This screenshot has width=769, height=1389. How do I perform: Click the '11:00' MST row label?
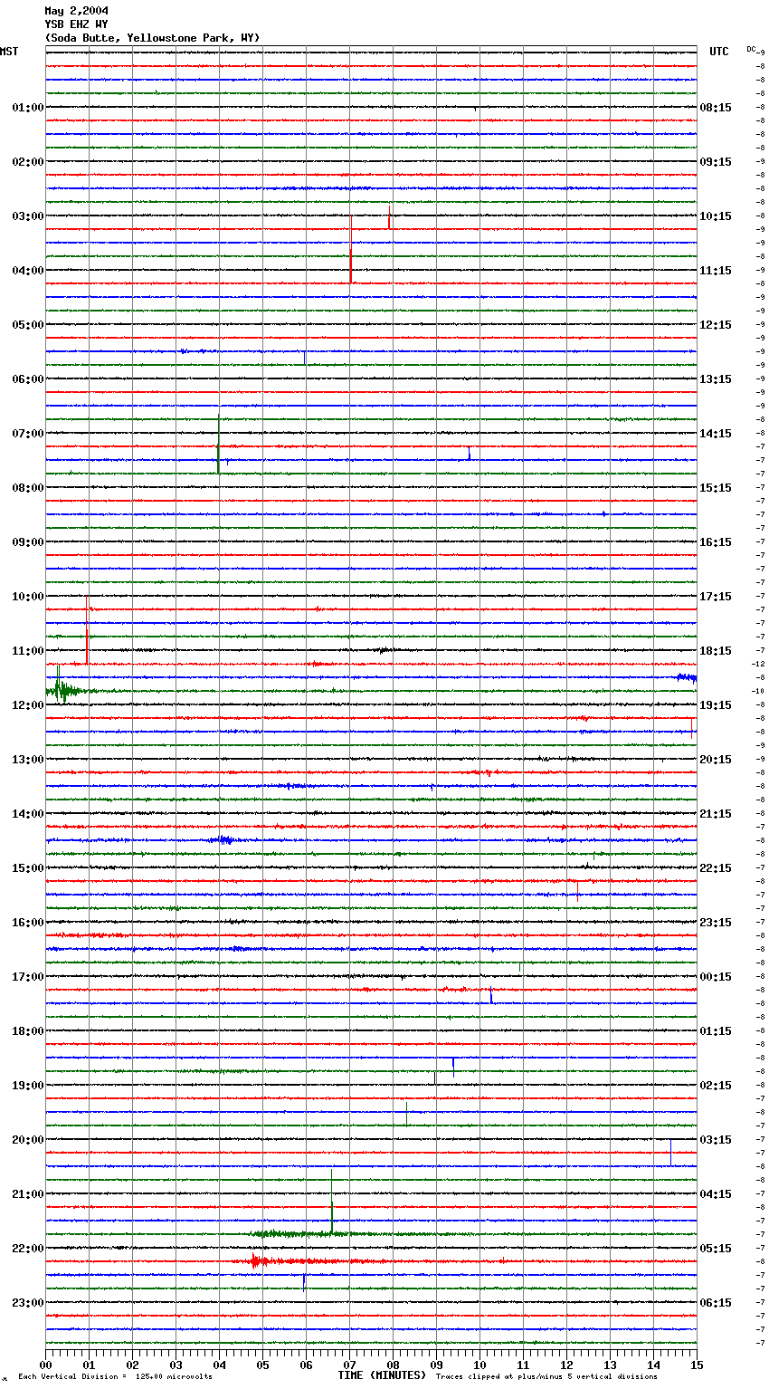click(28, 651)
